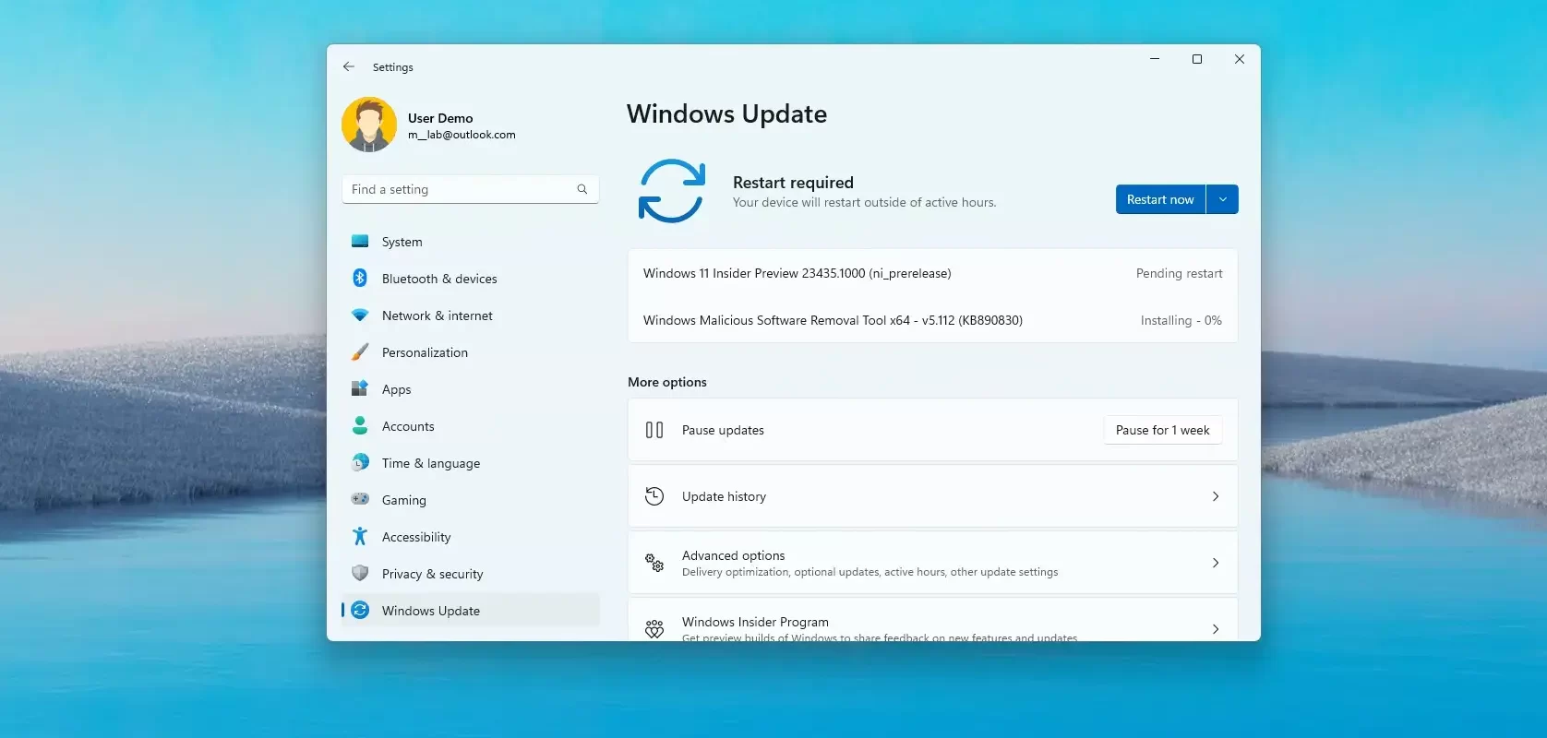Select Windows Update label in sidebar
This screenshot has width=1547, height=738.
point(431,611)
